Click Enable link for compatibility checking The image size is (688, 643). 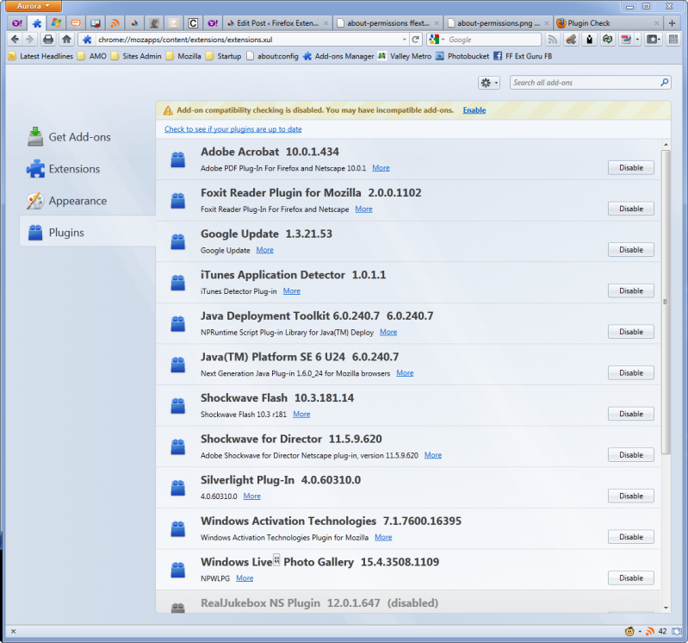tap(474, 110)
